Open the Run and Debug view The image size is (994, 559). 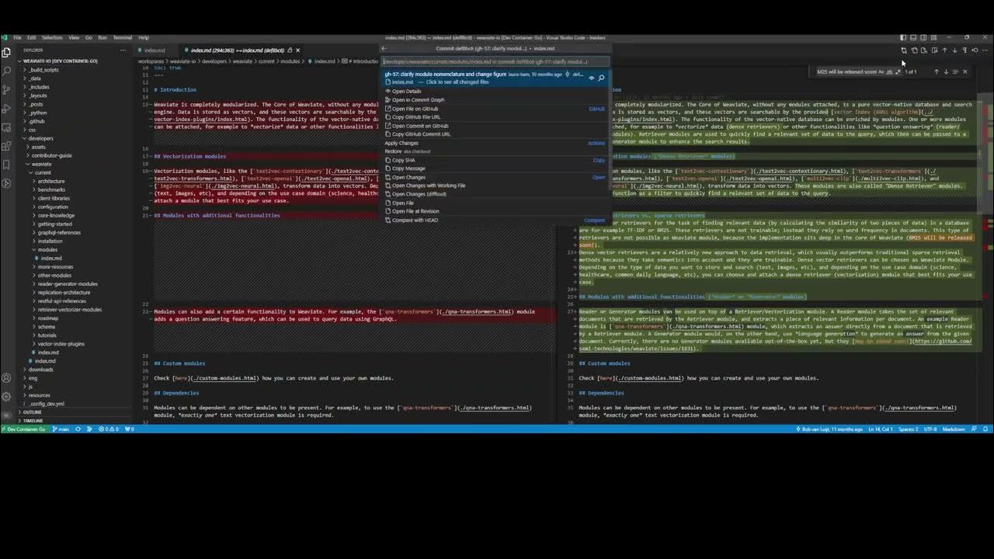click(x=6, y=108)
